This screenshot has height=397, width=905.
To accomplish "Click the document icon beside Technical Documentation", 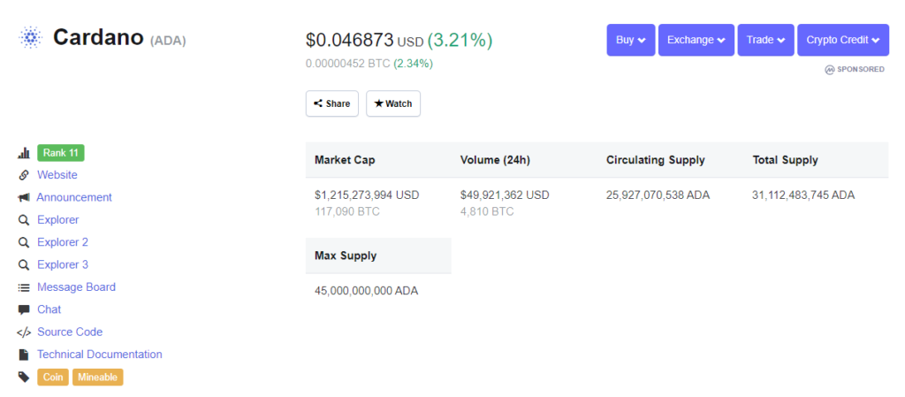I will (x=24, y=355).
